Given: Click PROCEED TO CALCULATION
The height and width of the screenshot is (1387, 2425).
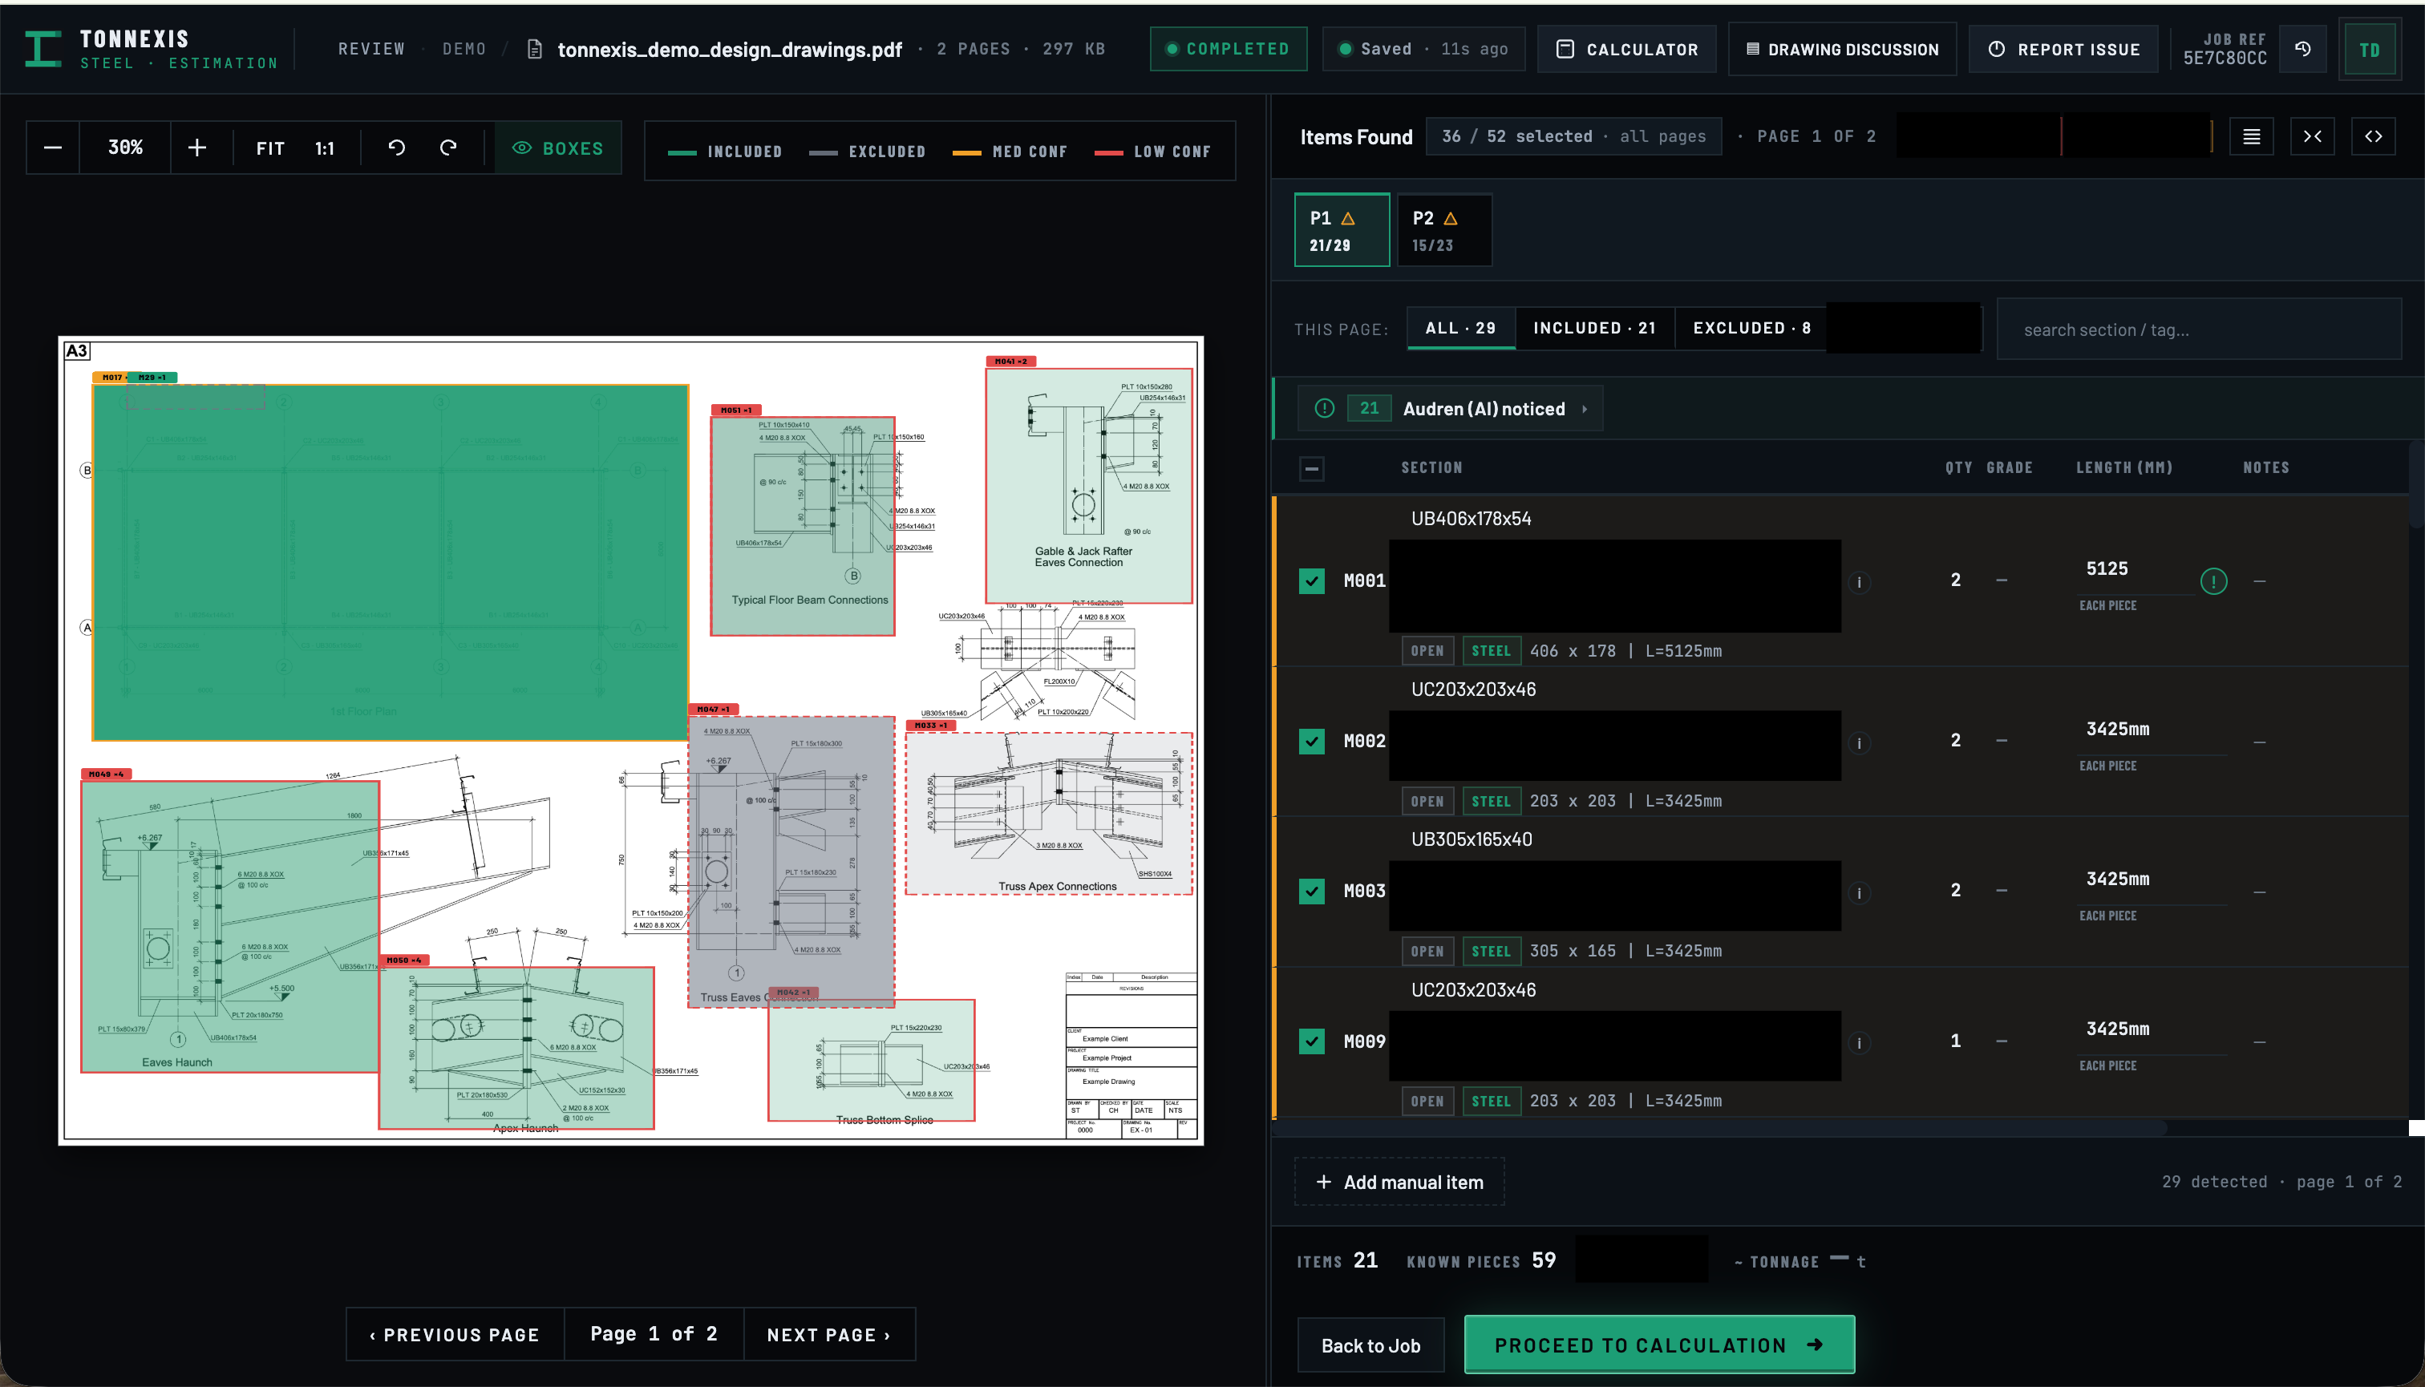Looking at the screenshot, I should click(1659, 1345).
